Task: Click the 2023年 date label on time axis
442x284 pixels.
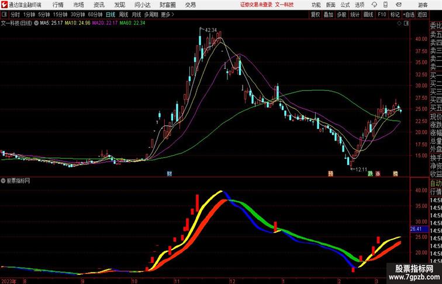Action: 8,281
